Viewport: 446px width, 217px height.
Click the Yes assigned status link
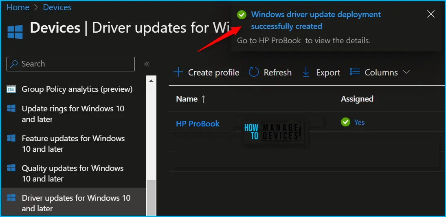tap(360, 122)
